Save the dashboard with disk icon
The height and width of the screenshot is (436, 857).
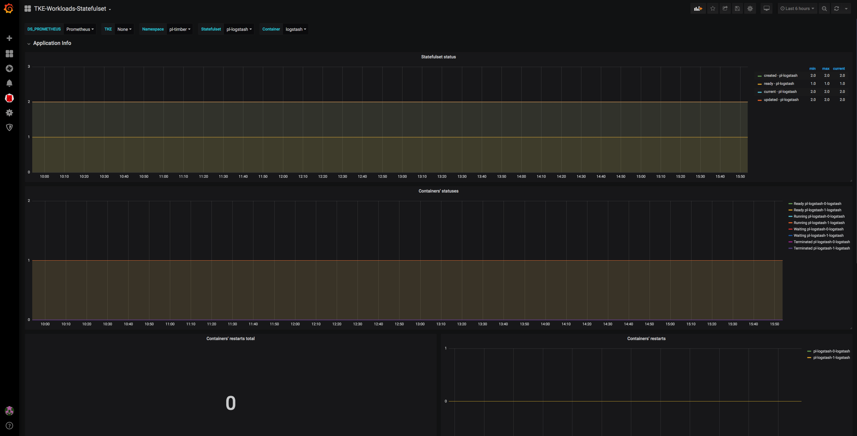point(737,9)
